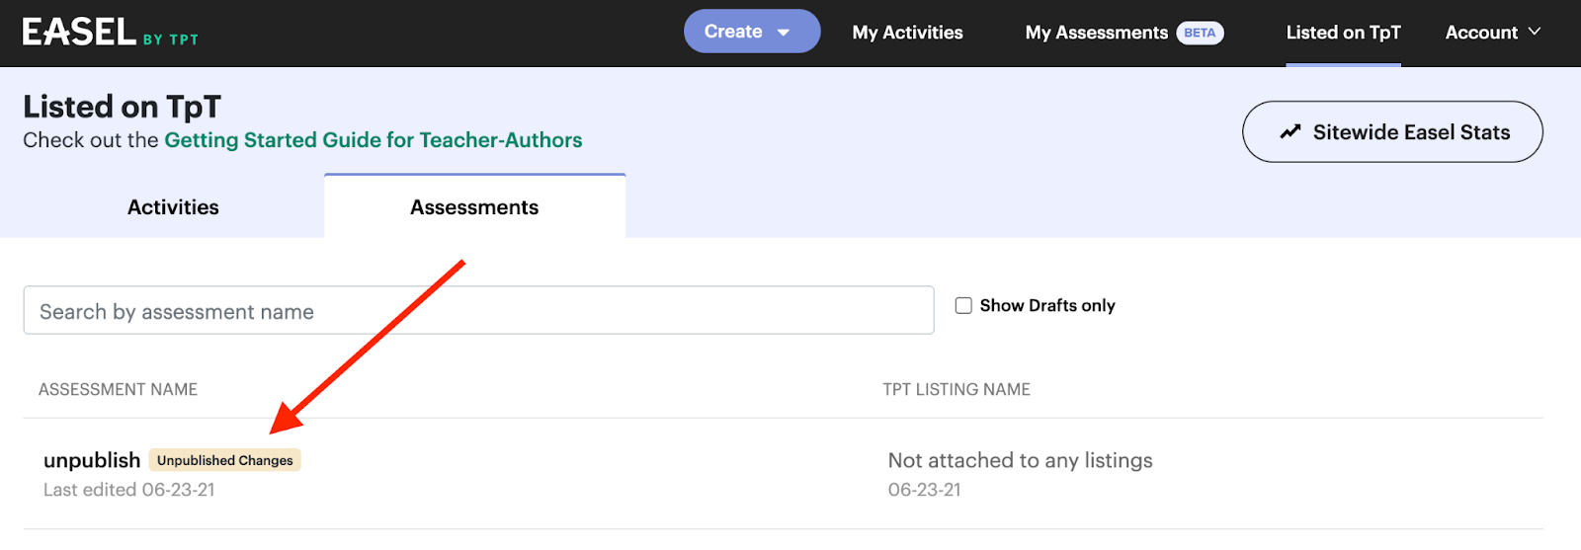Focus the Search by assessment name field
The height and width of the screenshot is (550, 1581).
pyautogui.click(x=478, y=310)
